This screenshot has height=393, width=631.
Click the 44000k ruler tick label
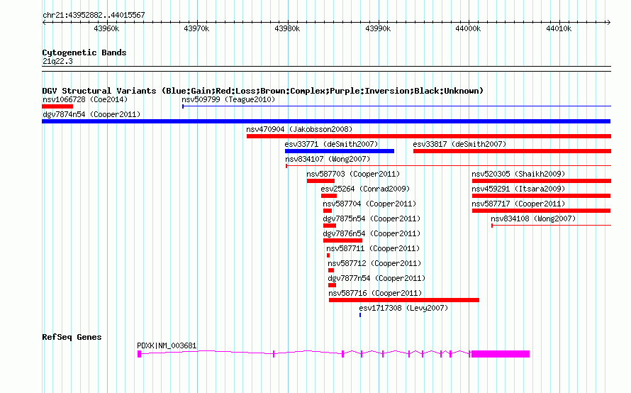[x=468, y=28]
